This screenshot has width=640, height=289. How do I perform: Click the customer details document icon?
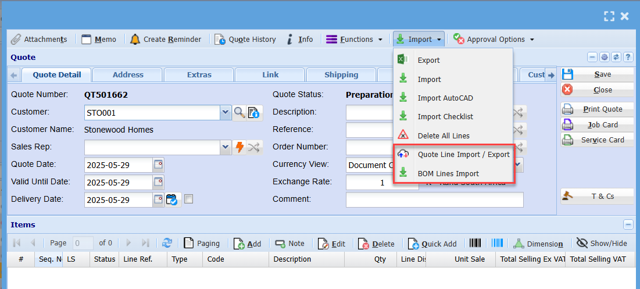[255, 113]
